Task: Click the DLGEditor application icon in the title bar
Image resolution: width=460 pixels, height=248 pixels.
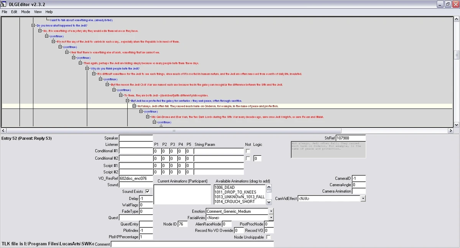Action: (4, 4)
